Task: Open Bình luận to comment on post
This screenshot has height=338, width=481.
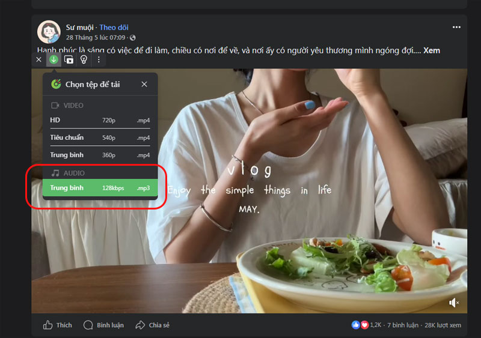Action: tap(103, 325)
